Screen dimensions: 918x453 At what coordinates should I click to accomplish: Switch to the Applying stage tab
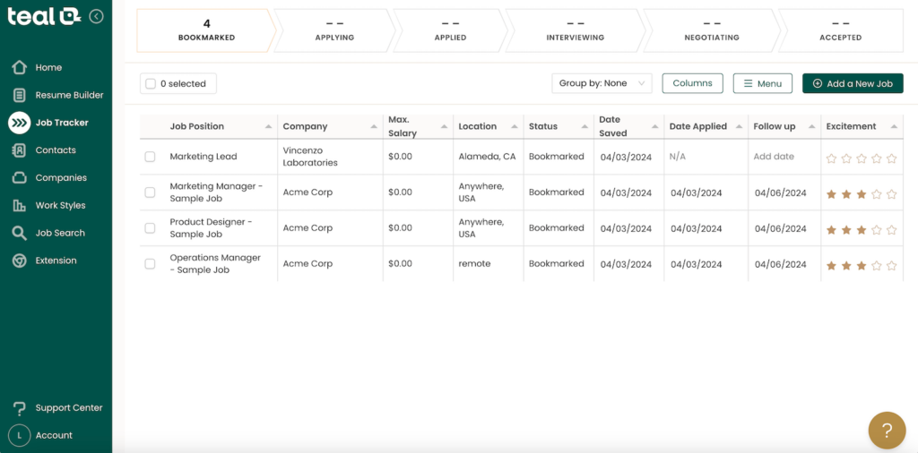click(334, 30)
